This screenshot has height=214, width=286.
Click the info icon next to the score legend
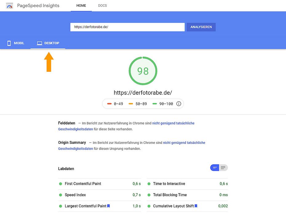coord(179,104)
